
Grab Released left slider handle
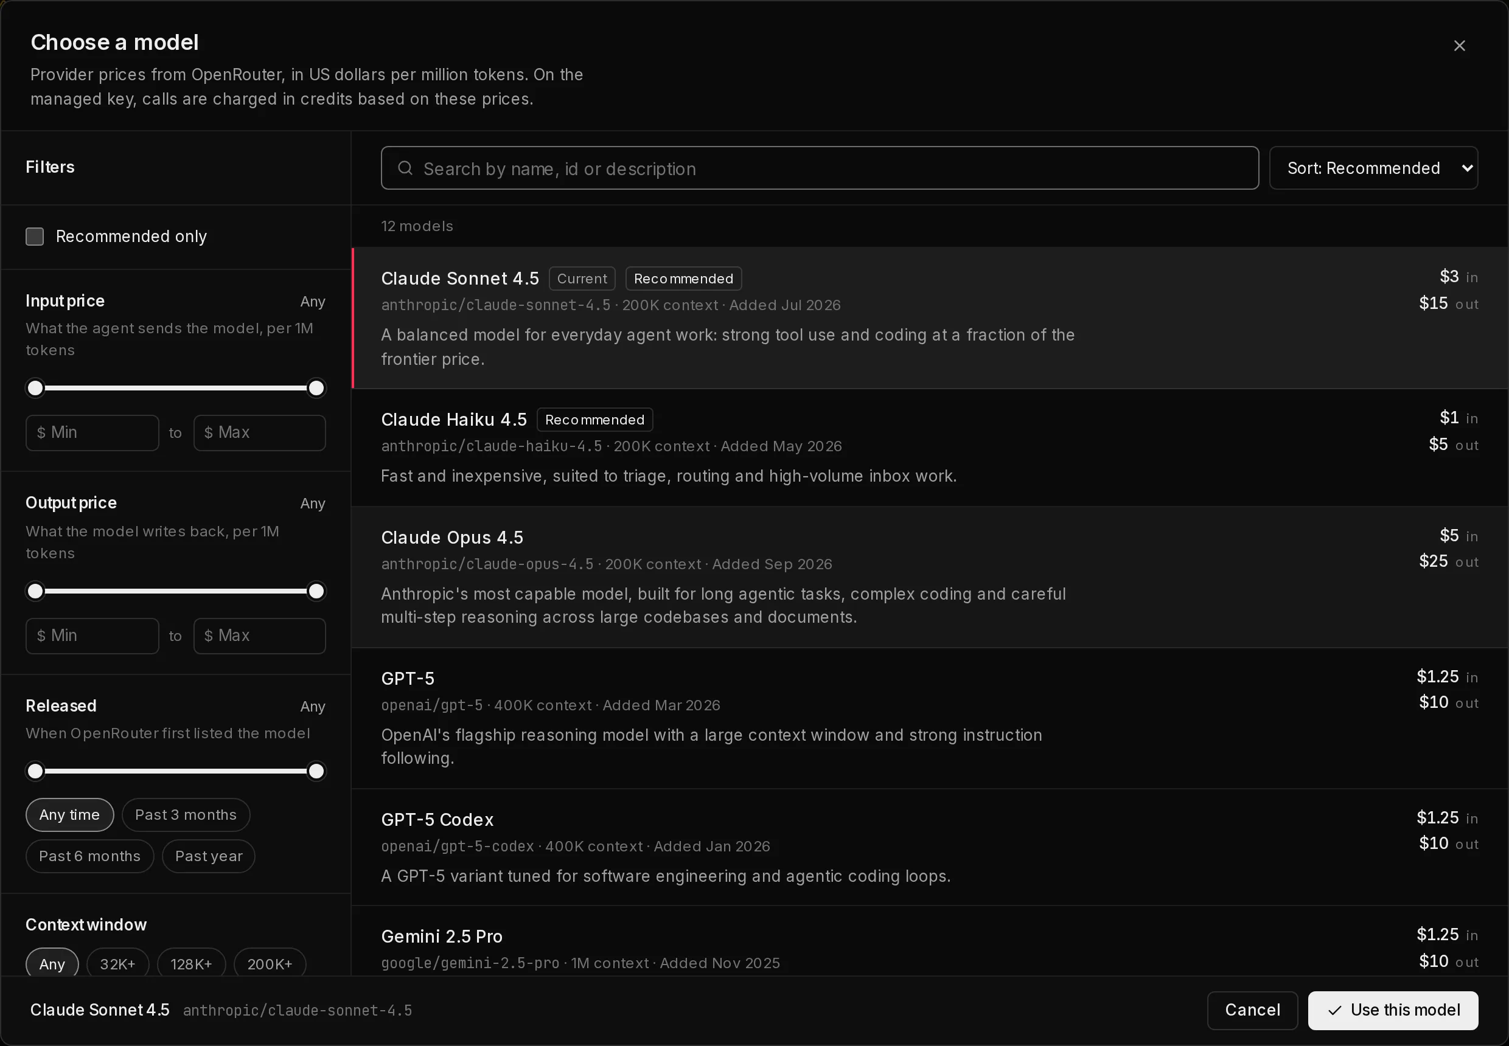[x=35, y=771]
